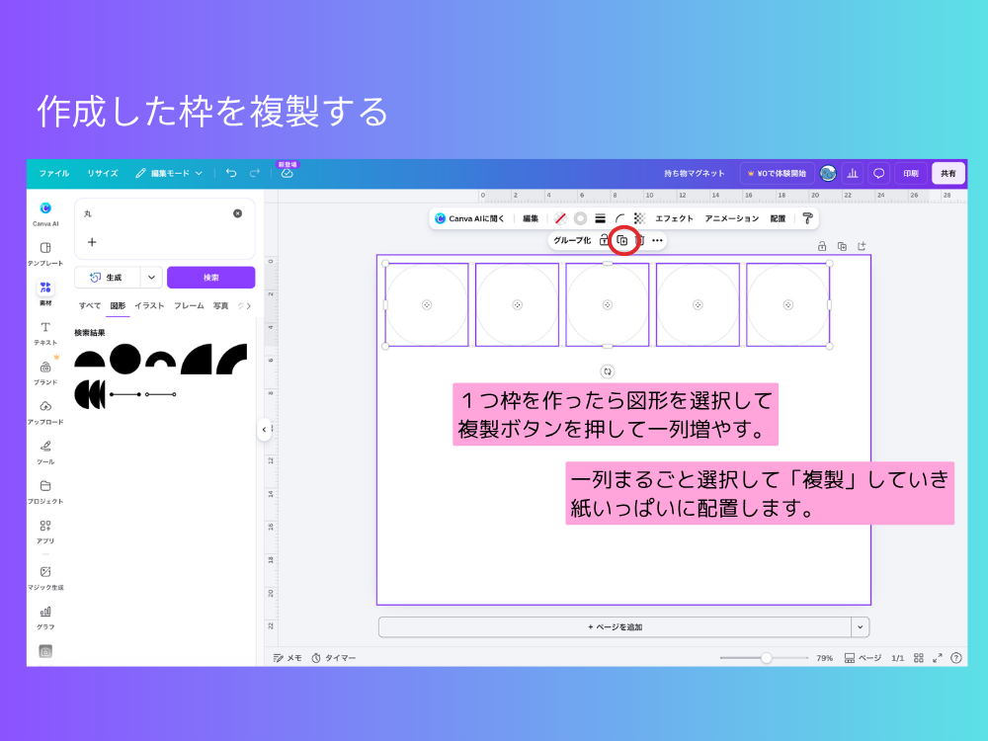Delete selection with the trash icon

point(641,240)
